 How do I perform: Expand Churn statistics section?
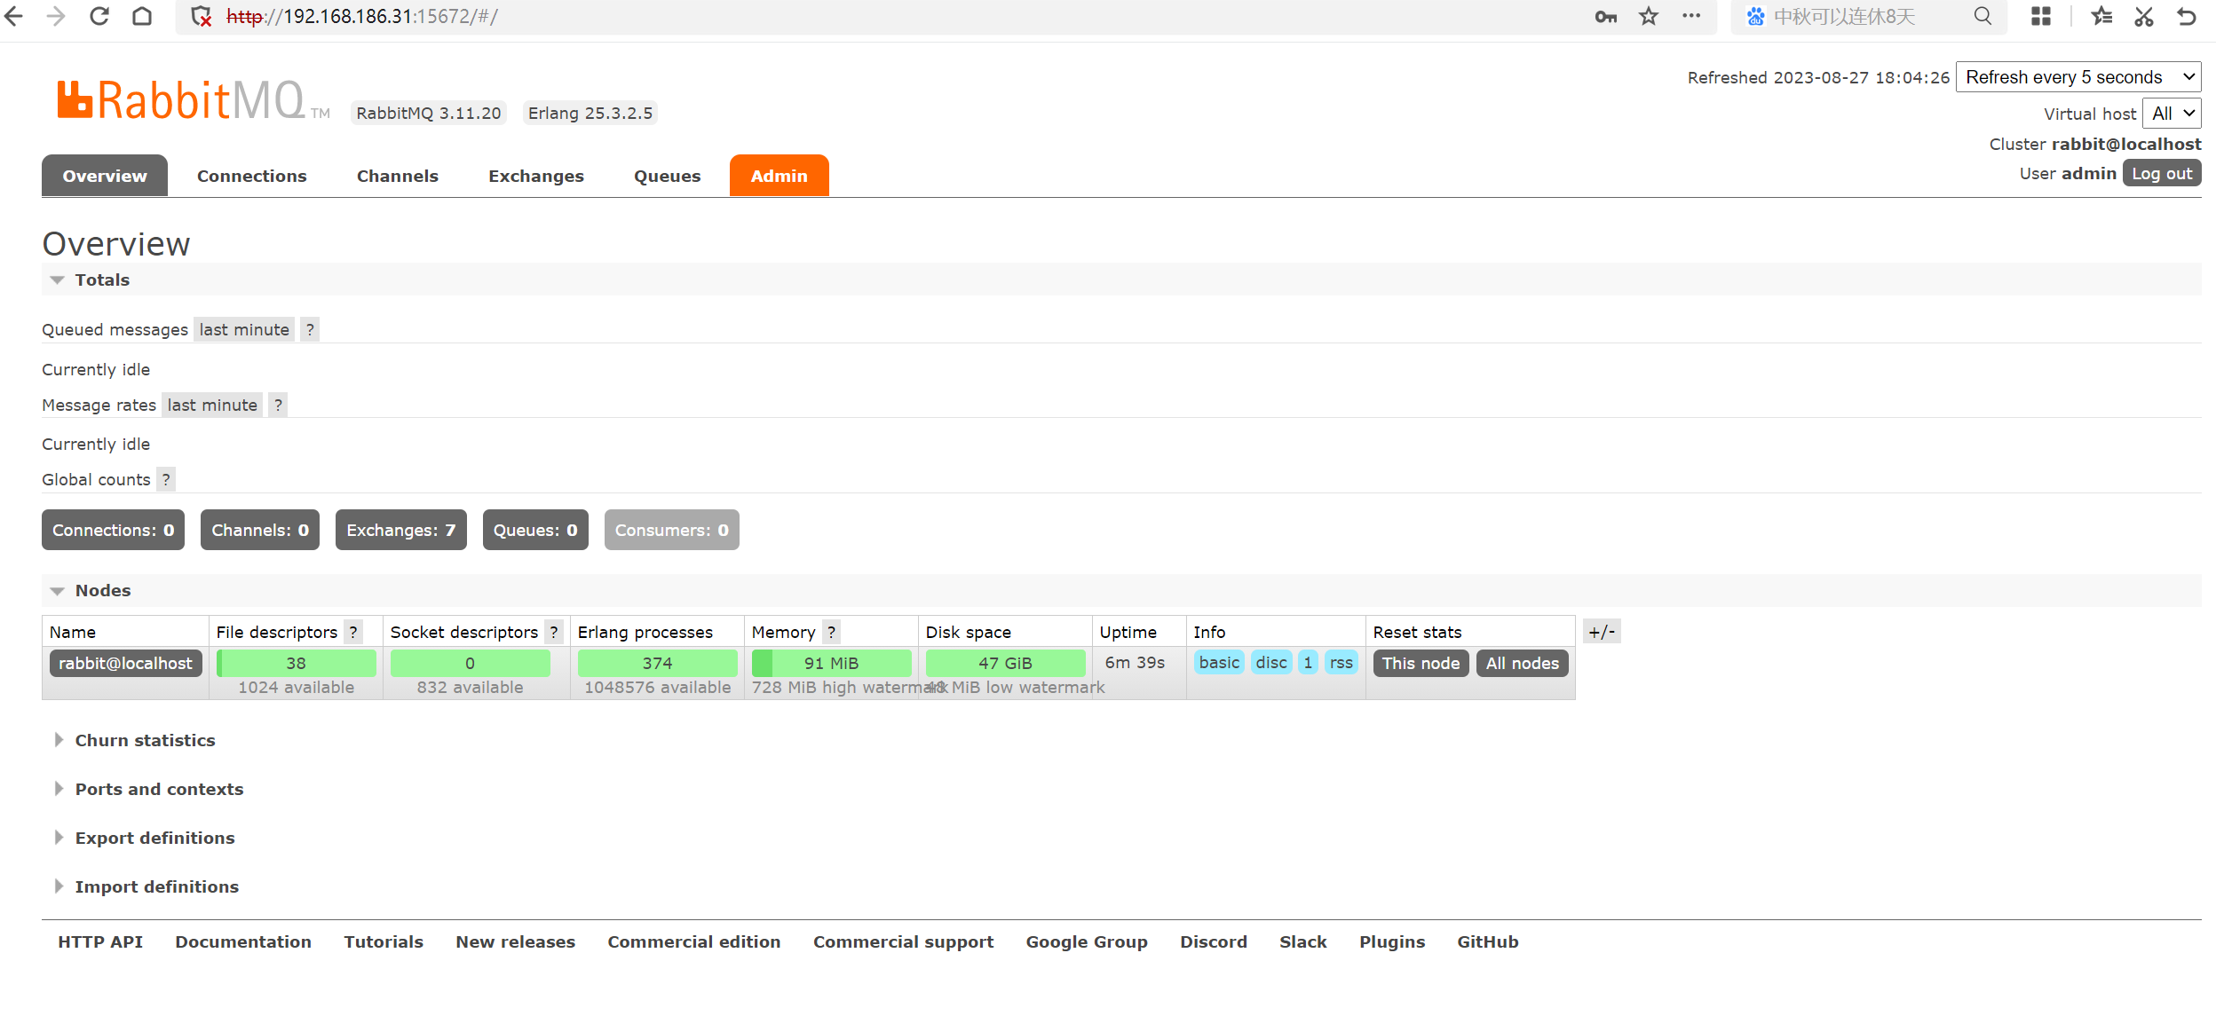click(x=145, y=740)
